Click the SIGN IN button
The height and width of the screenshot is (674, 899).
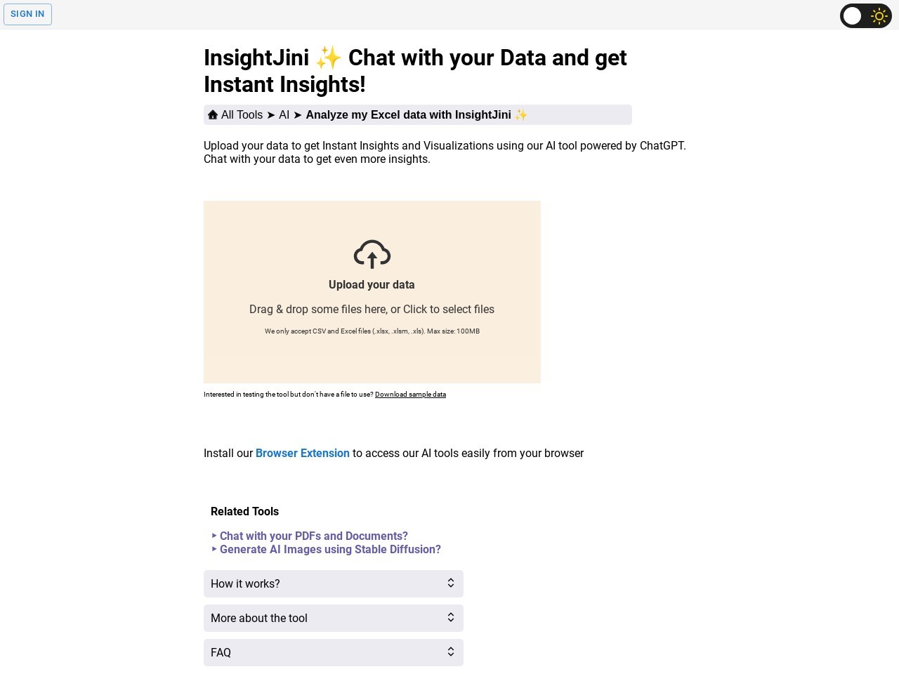(27, 14)
